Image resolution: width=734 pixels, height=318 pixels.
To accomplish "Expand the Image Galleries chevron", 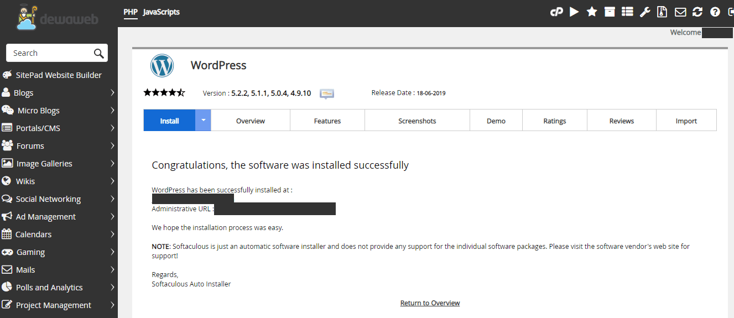I will tap(112, 163).
